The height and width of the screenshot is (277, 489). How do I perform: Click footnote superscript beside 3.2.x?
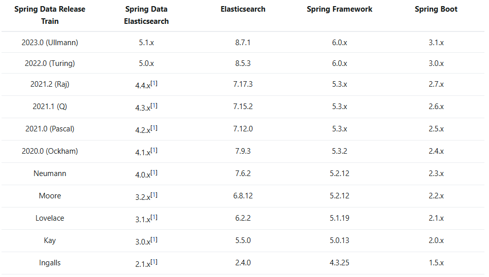coord(154,195)
